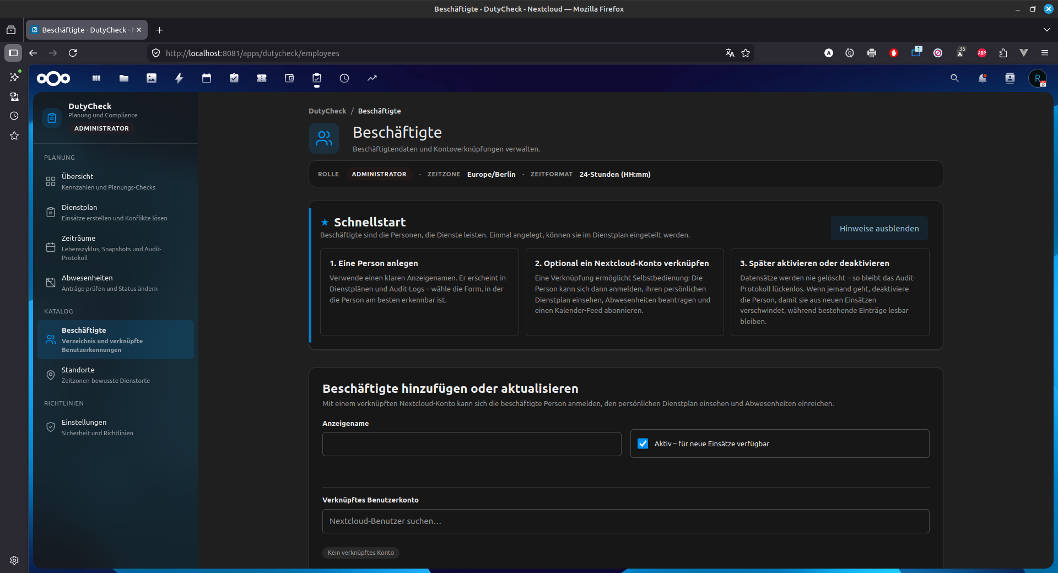Click the Hinweise ausblenden button
Viewport: 1058px width, 573px height.
pyautogui.click(x=879, y=228)
